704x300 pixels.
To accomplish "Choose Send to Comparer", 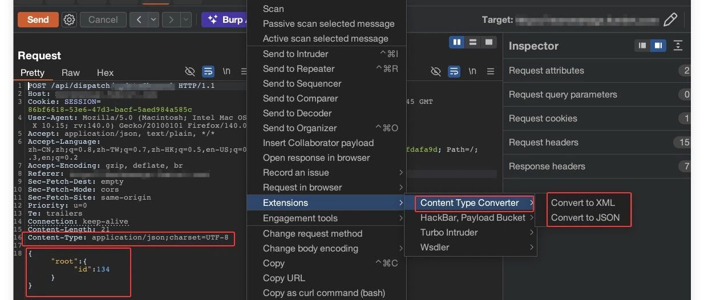I will tap(326, 98).
